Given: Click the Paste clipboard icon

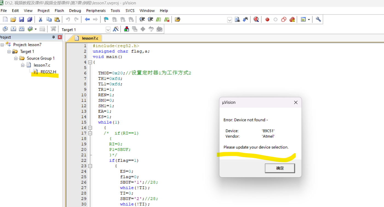Looking at the screenshot, I should [x=57, y=19].
